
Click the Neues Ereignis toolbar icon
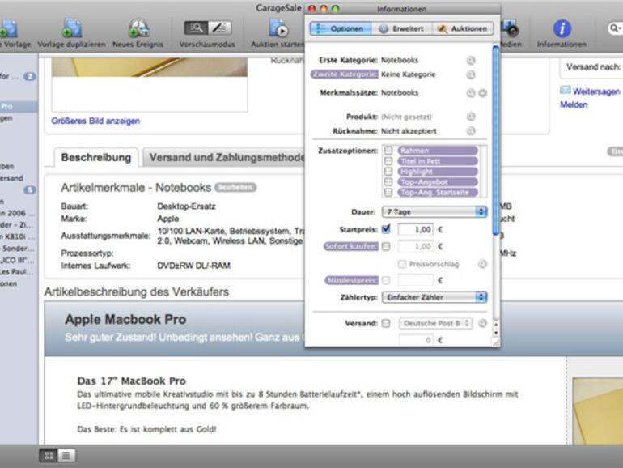click(138, 28)
